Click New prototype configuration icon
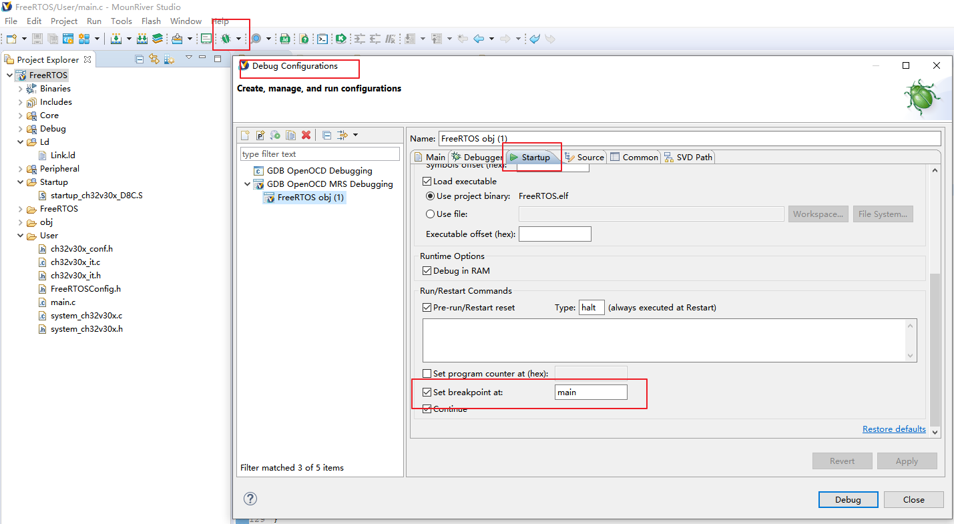954x524 pixels. coord(260,135)
